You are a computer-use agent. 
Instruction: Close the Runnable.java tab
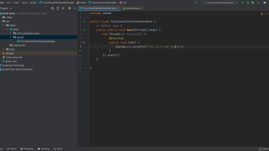[142, 8]
